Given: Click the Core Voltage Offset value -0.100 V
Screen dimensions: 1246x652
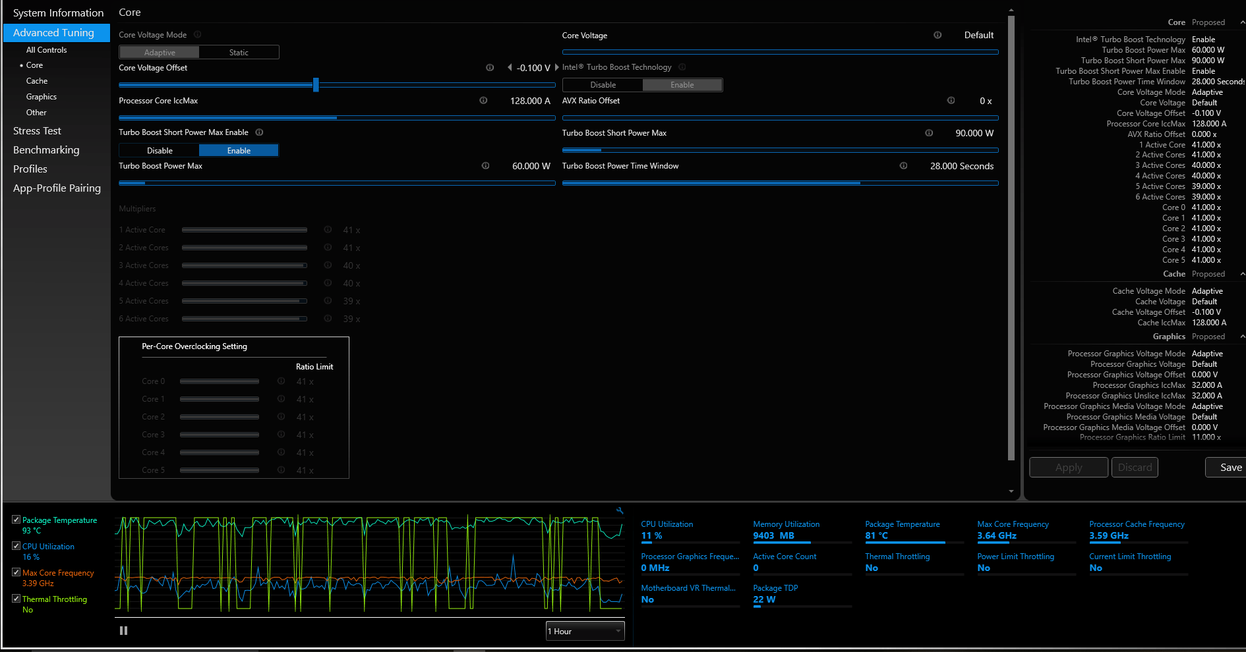Looking at the screenshot, I should (533, 68).
